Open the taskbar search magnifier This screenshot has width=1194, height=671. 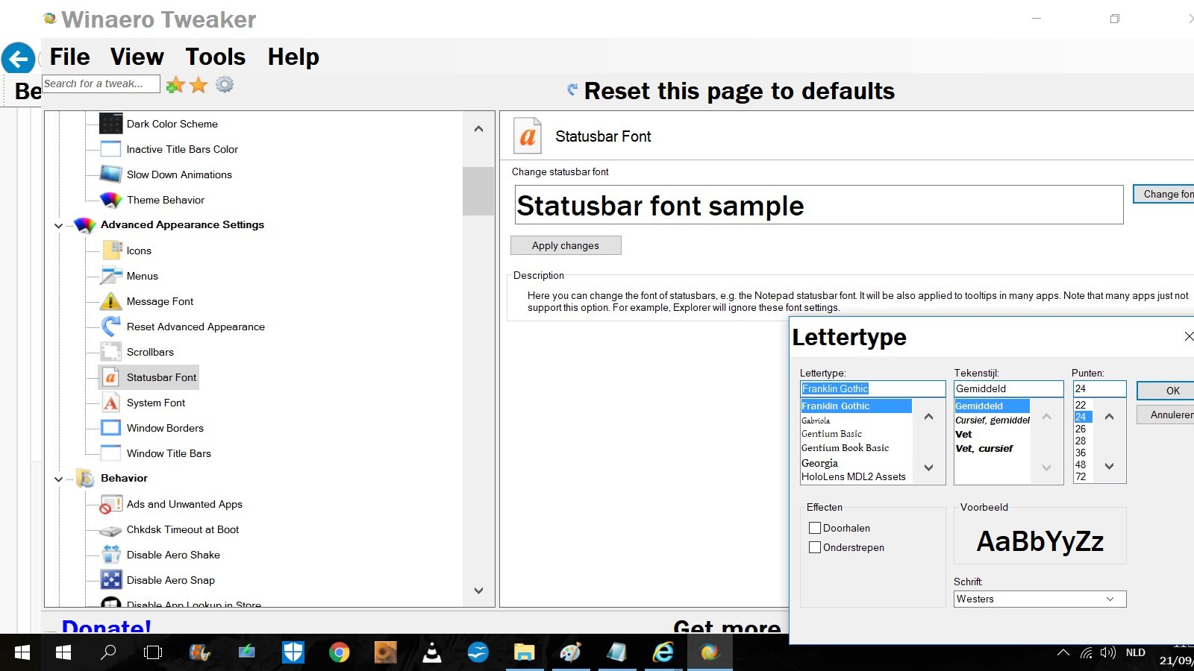108,653
